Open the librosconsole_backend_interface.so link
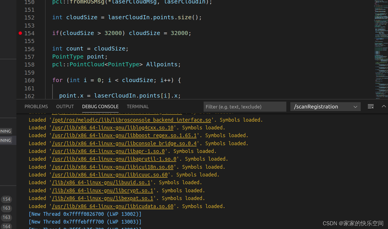The image size is (388, 229). [132, 120]
